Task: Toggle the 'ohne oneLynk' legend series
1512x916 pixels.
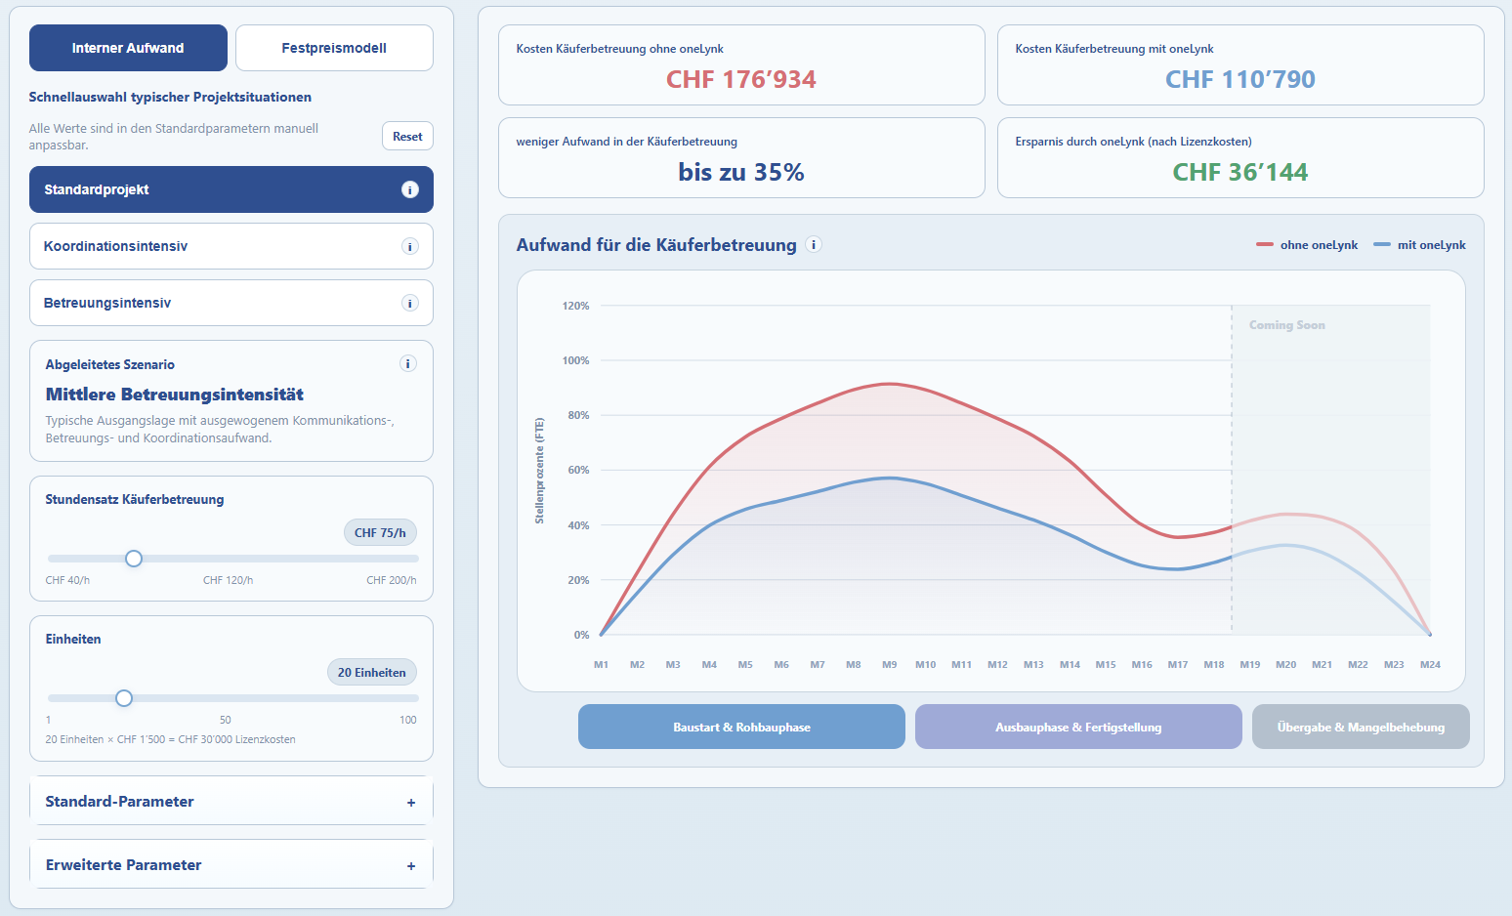Action: (x=1307, y=245)
